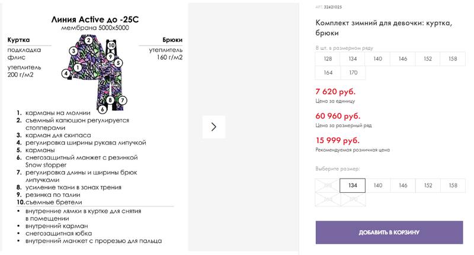The height and width of the screenshot is (255, 474).
Task: Show the next product image with the arrow
Action: pyautogui.click(x=214, y=127)
